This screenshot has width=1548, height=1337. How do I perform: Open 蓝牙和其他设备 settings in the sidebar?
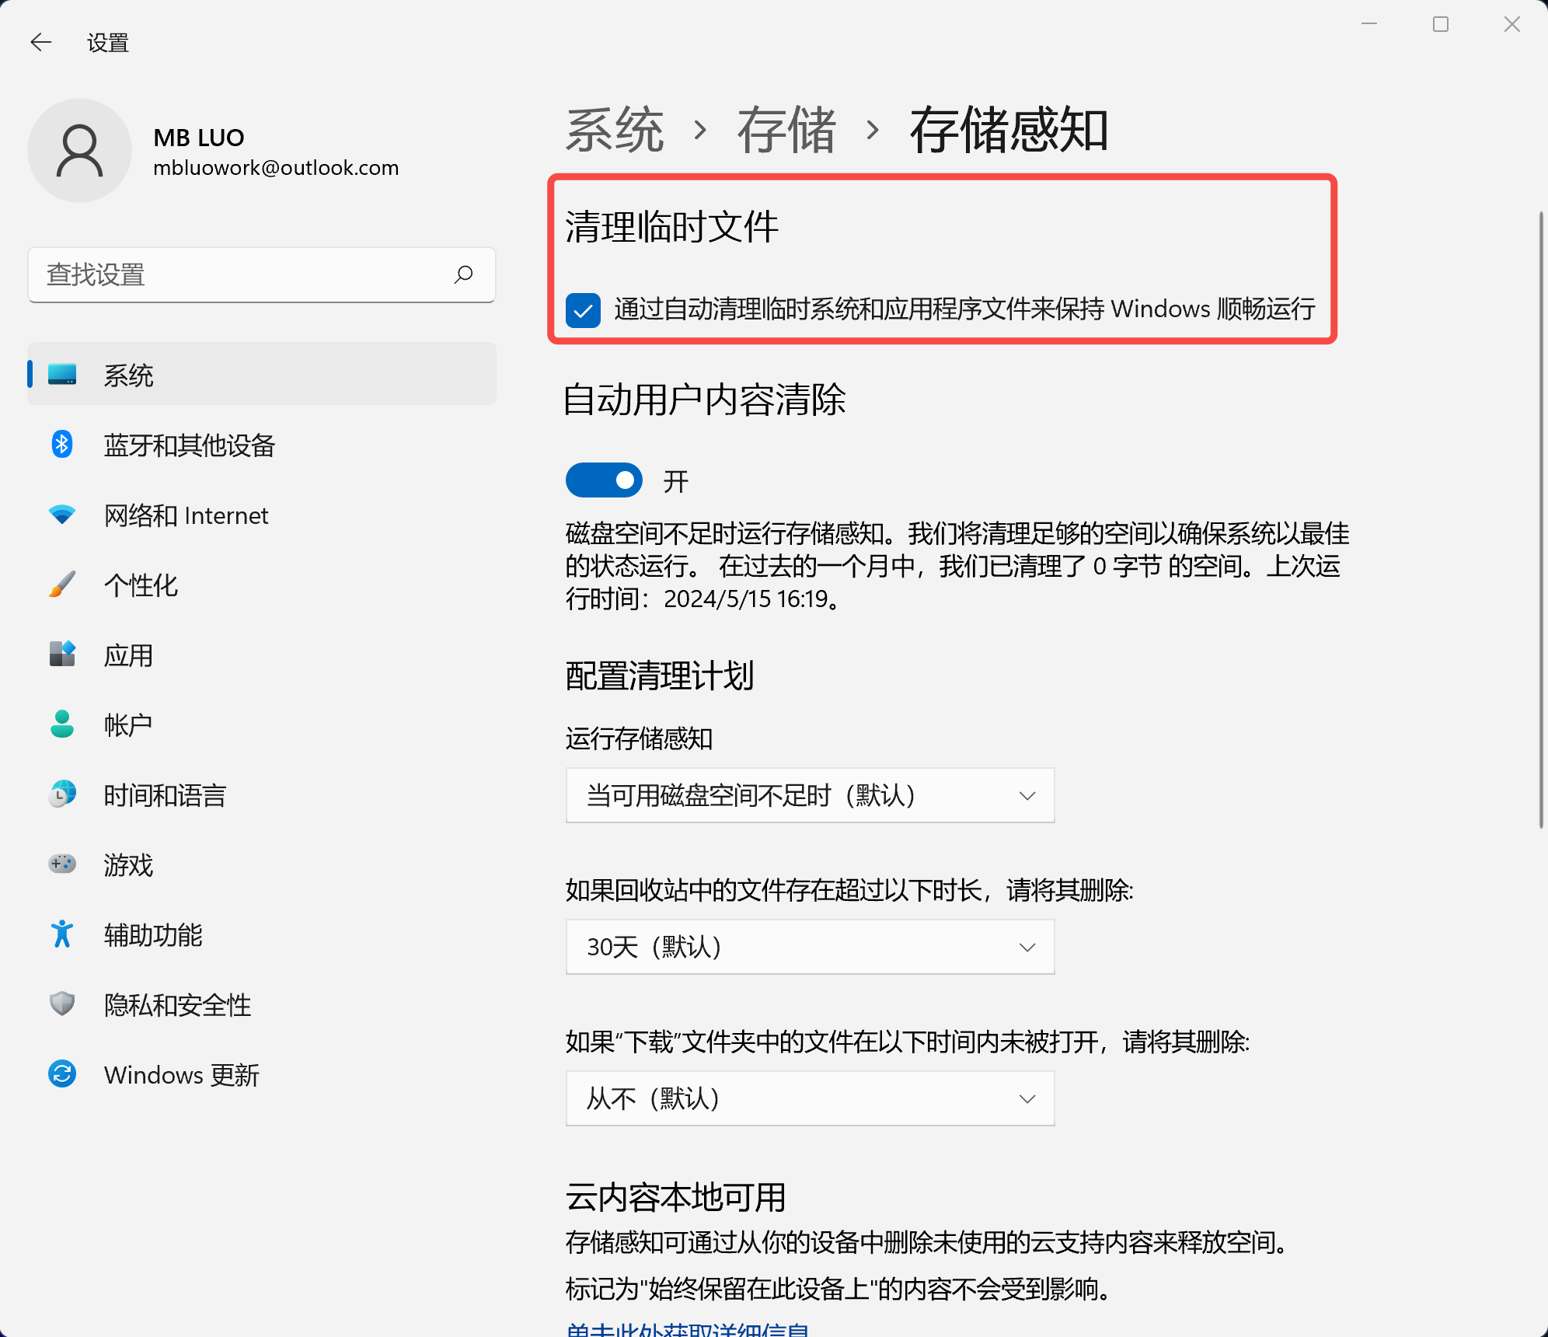189,445
